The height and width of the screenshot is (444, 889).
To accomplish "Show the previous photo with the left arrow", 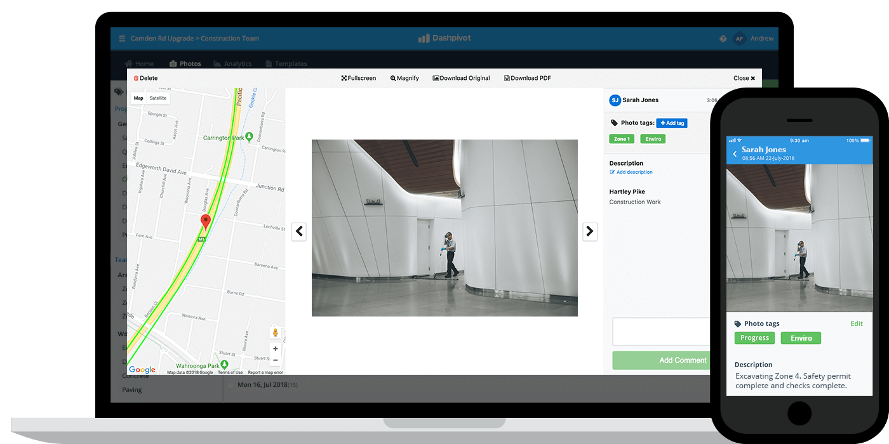I will [x=299, y=232].
